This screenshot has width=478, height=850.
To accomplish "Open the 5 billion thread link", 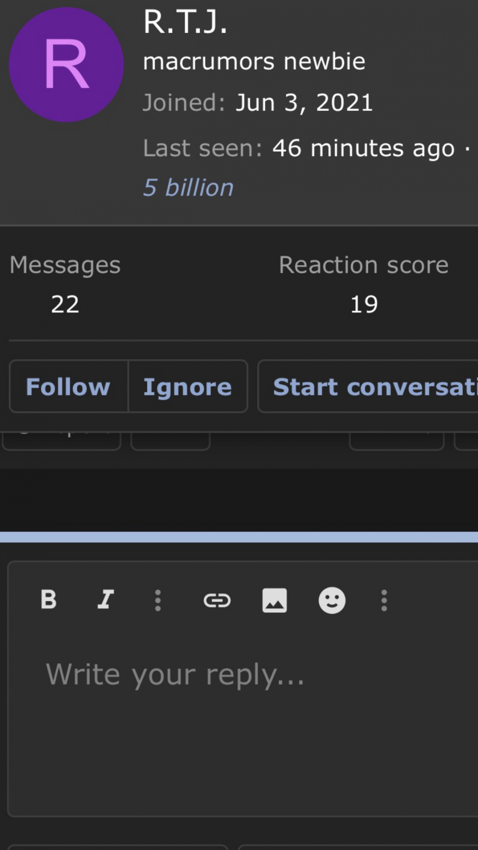I will tap(188, 187).
